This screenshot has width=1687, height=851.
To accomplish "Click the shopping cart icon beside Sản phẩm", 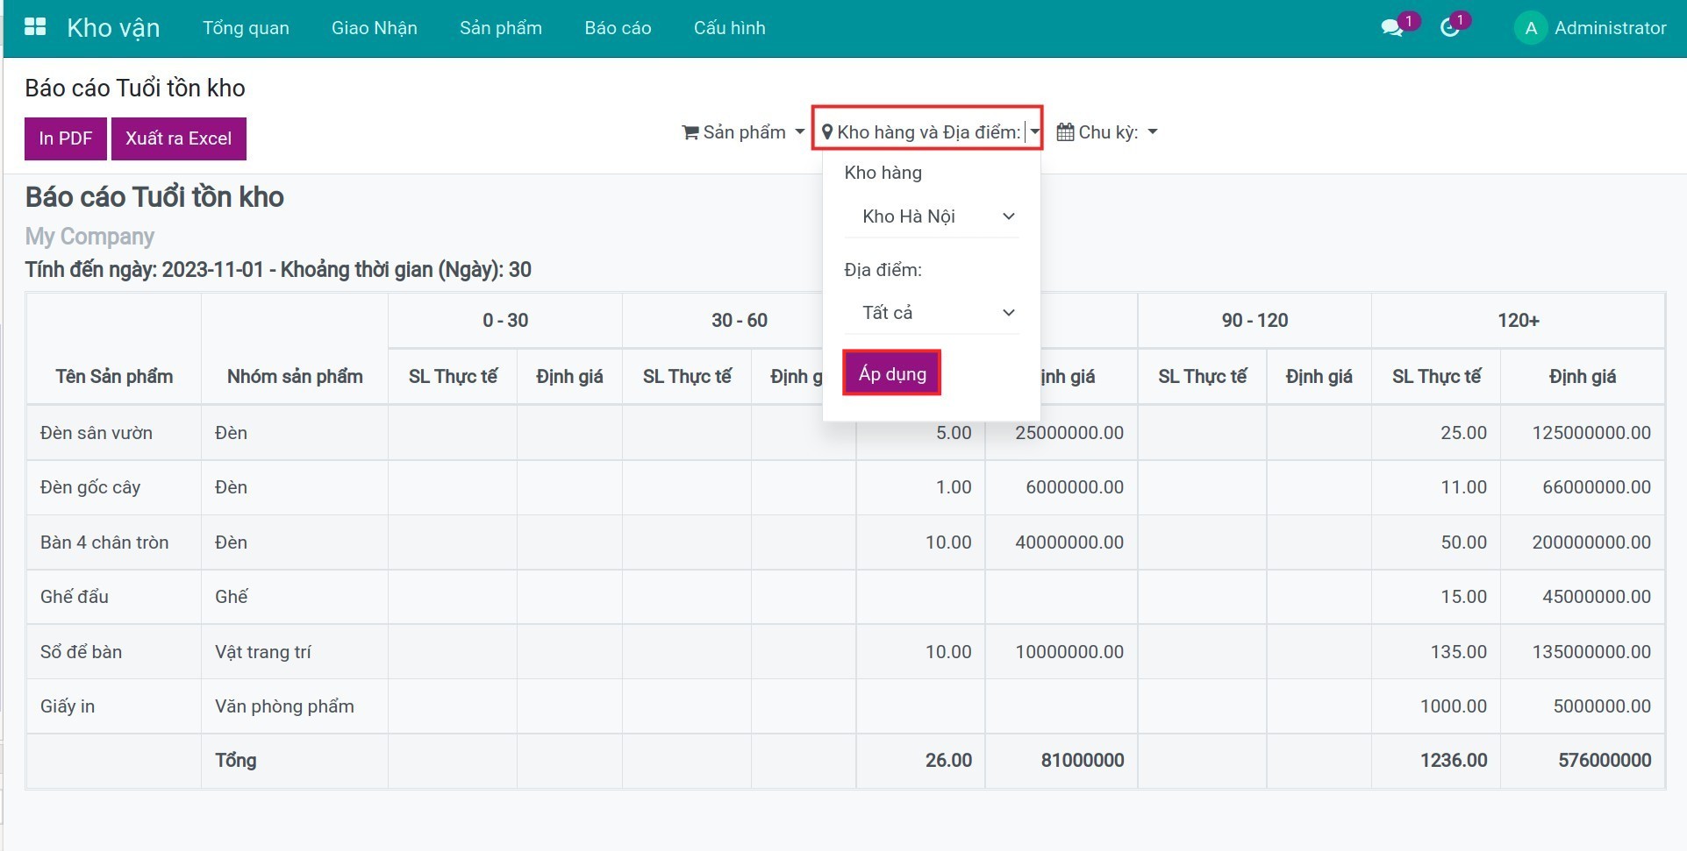I will point(690,132).
